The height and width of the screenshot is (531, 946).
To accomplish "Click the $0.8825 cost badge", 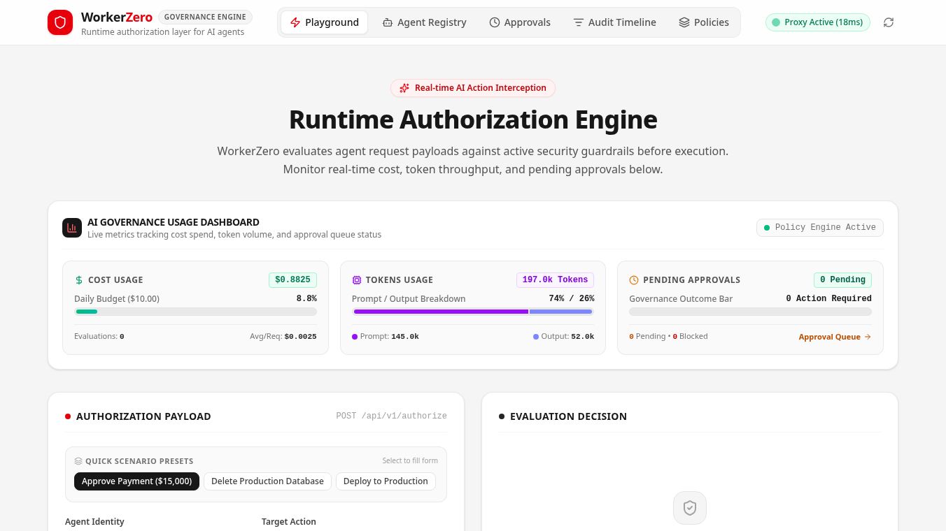I will pyautogui.click(x=292, y=280).
